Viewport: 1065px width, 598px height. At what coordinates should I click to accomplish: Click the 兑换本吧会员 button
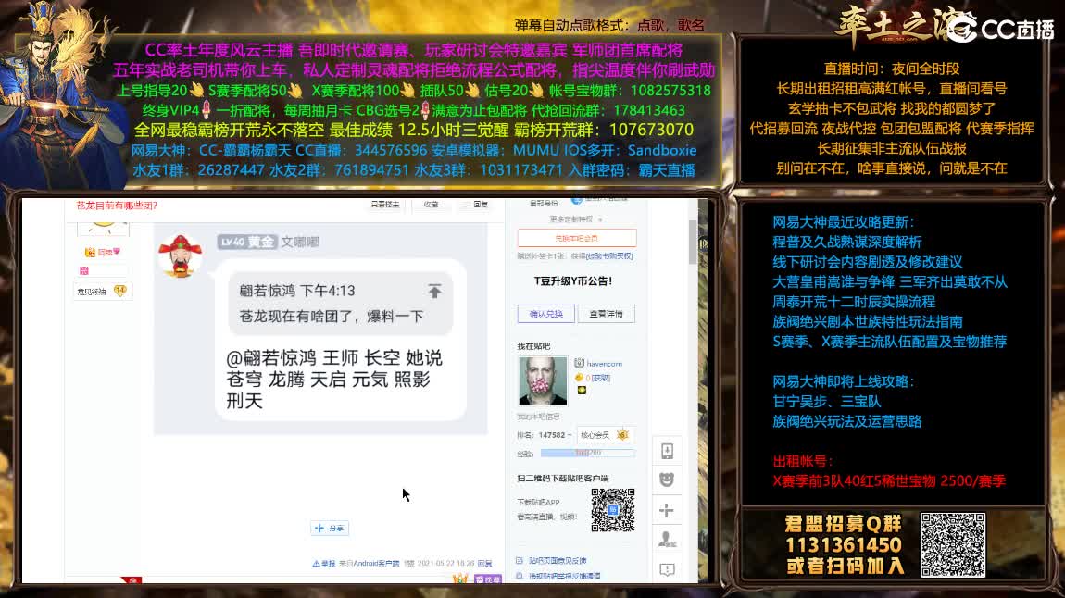577,238
